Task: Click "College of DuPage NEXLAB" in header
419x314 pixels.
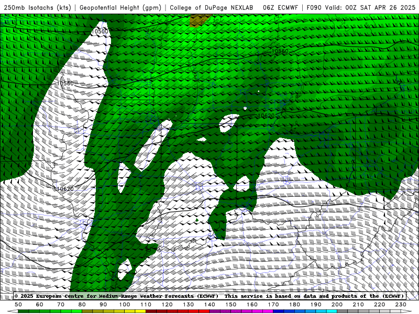Action: coord(212,7)
